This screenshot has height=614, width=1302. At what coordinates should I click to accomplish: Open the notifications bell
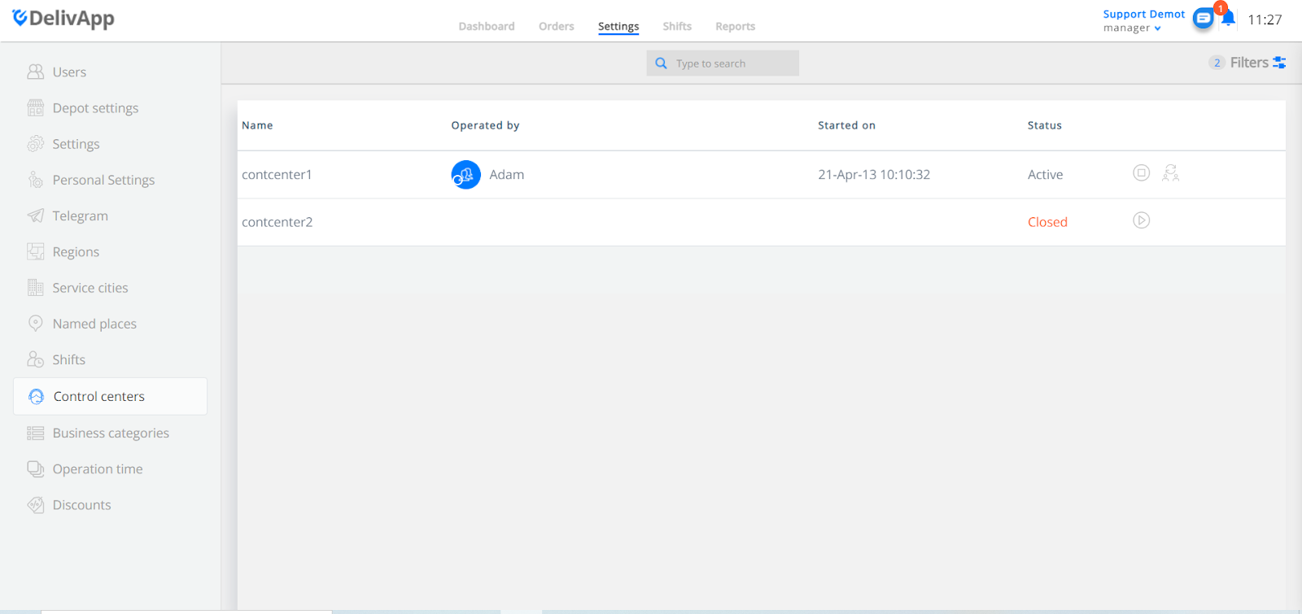pyautogui.click(x=1228, y=19)
